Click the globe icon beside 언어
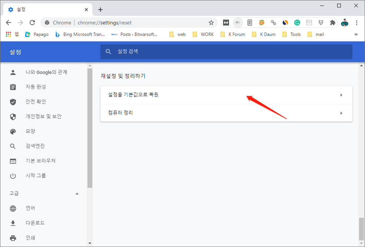Image resolution: width=365 pixels, height=247 pixels. click(x=13, y=209)
